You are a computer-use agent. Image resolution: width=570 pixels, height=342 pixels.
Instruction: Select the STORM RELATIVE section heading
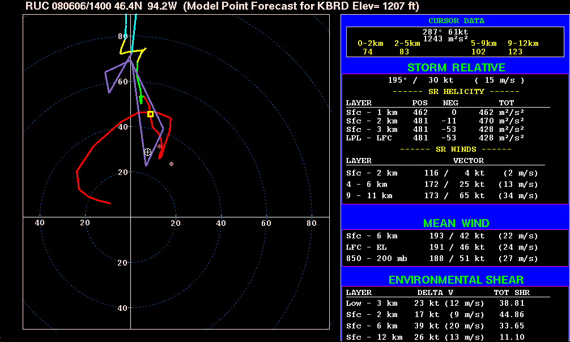pos(456,68)
